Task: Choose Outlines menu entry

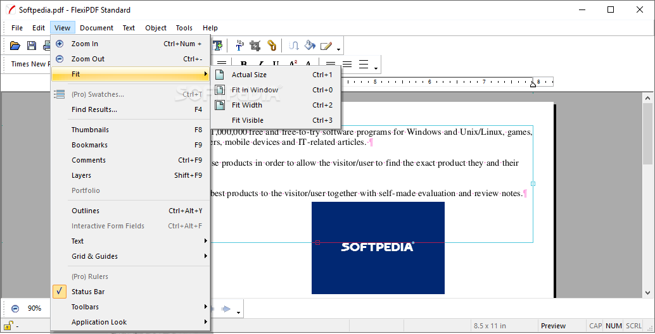Action: [x=130, y=211]
